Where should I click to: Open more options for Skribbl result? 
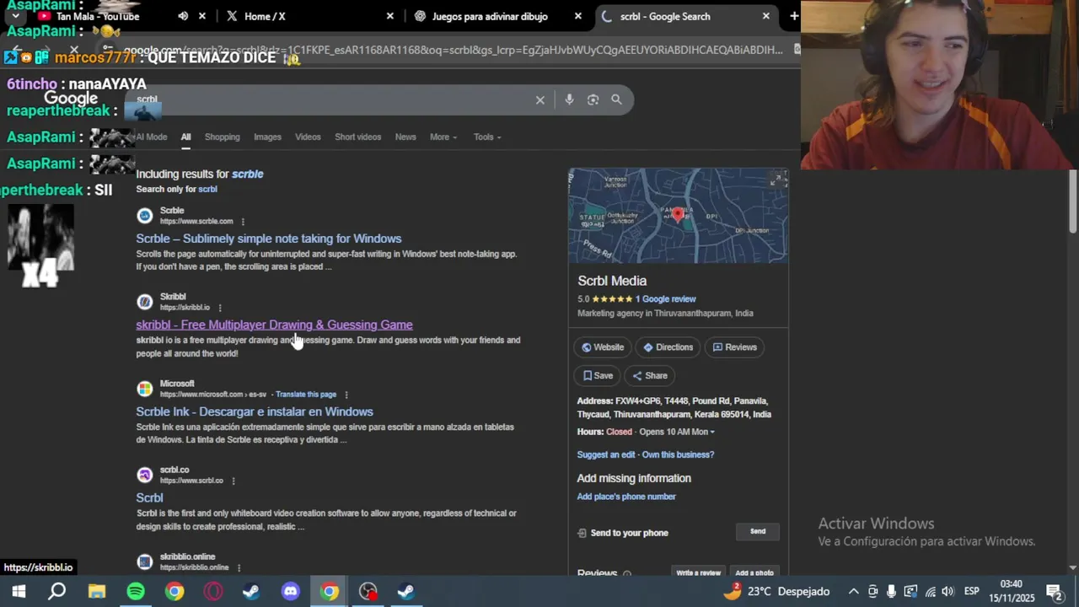pyautogui.click(x=220, y=308)
